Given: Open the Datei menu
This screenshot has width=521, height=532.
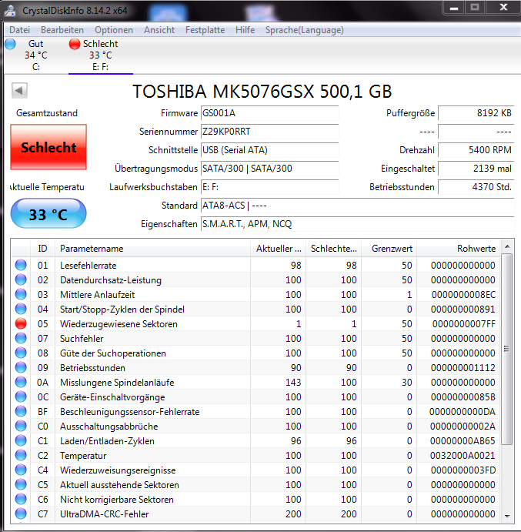Looking at the screenshot, I should point(20,30).
